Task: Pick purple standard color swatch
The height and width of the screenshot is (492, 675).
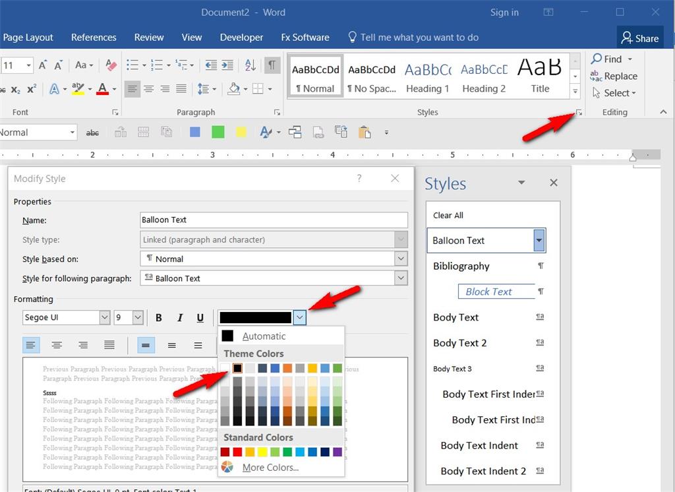Action: tap(337, 452)
